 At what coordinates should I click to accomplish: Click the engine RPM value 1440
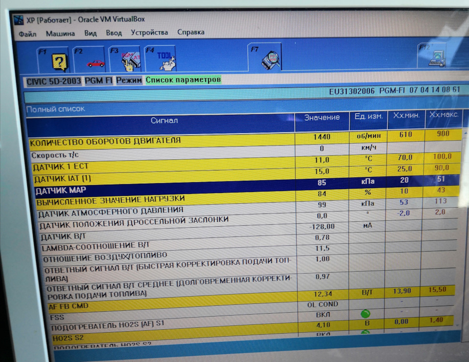tap(322, 137)
